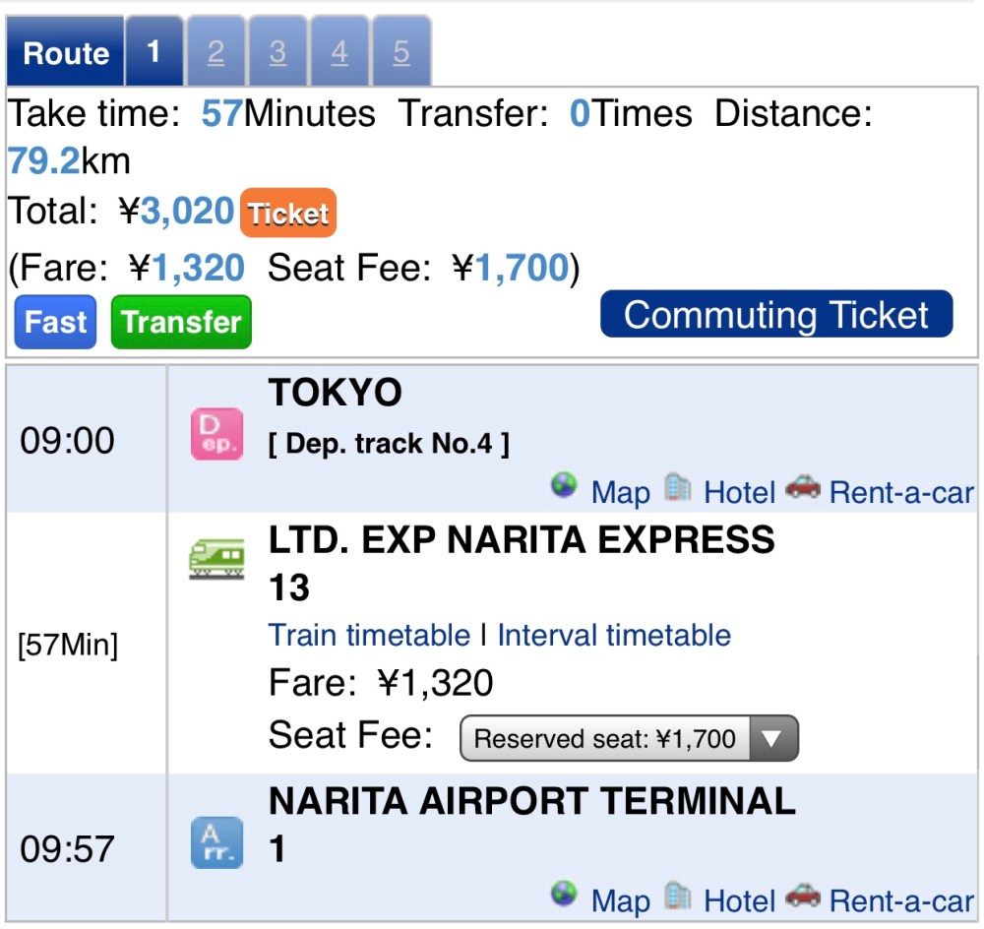Click the pink Dep. departure icon
984x929 pixels.
[x=215, y=435]
